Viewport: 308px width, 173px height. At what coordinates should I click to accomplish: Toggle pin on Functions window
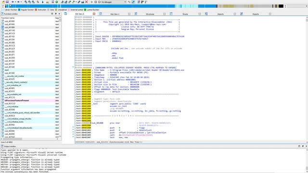click(56, 14)
